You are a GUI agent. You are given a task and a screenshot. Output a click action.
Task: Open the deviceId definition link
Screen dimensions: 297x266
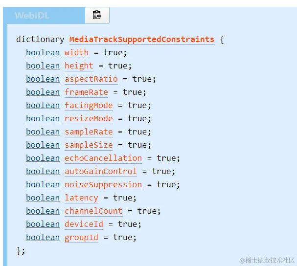84,224
